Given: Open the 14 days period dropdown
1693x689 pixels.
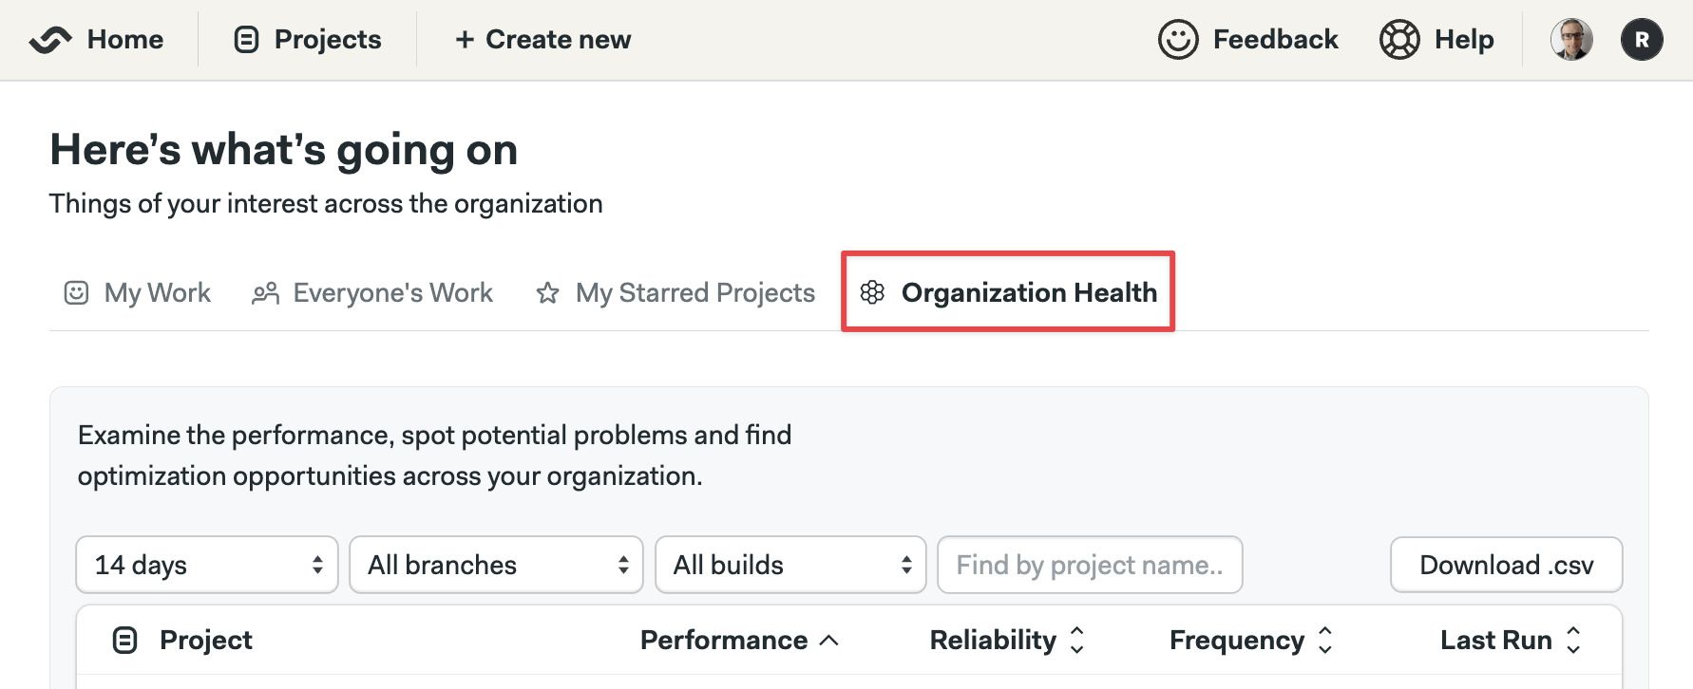Looking at the screenshot, I should click(x=207, y=565).
